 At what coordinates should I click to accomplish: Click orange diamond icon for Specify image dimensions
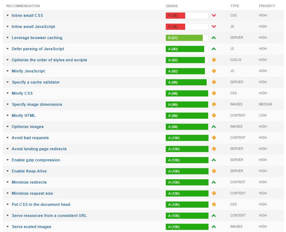tap(214, 104)
